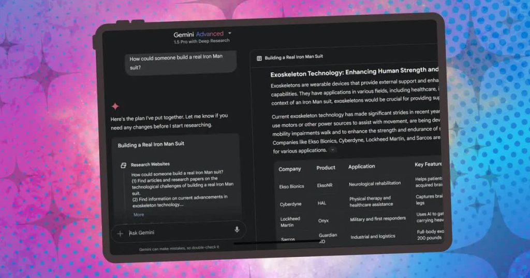Tap the microphone icon in prompt bar
Image resolution: width=530 pixels, height=278 pixels.
click(x=237, y=230)
